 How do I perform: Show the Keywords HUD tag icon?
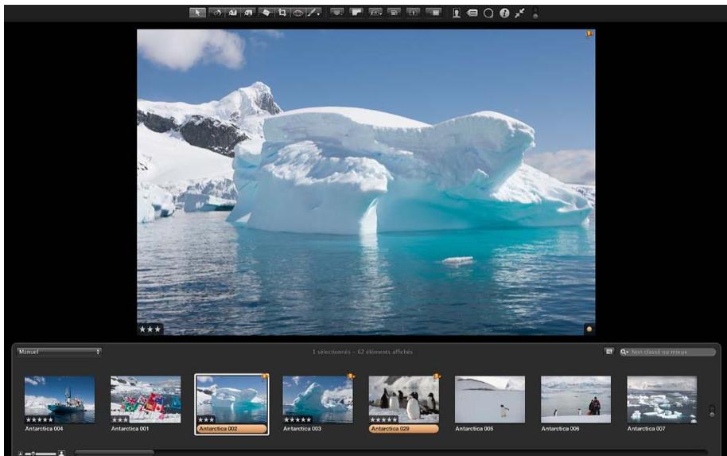[x=472, y=14]
